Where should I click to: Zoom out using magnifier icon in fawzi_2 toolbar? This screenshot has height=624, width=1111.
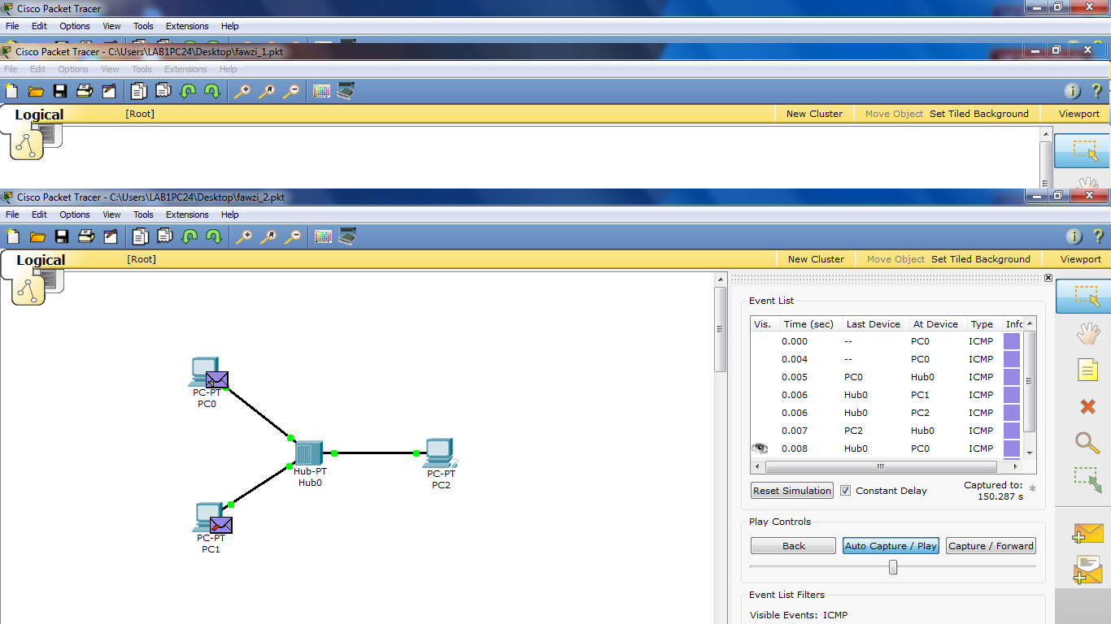293,236
